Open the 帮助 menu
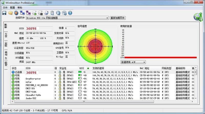Viewport: 205px width, 114px height. coord(20,8)
